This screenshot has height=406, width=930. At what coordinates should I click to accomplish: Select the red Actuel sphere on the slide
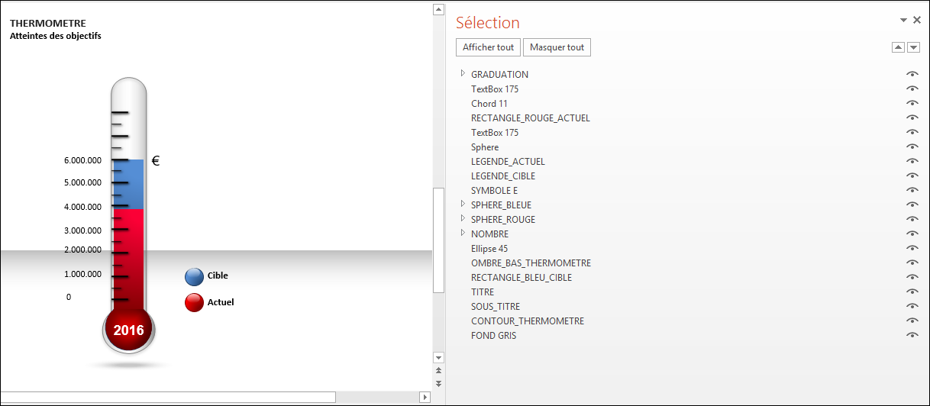click(x=194, y=303)
